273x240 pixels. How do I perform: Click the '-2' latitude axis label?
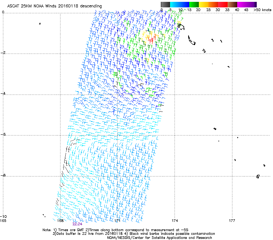[3, 53]
